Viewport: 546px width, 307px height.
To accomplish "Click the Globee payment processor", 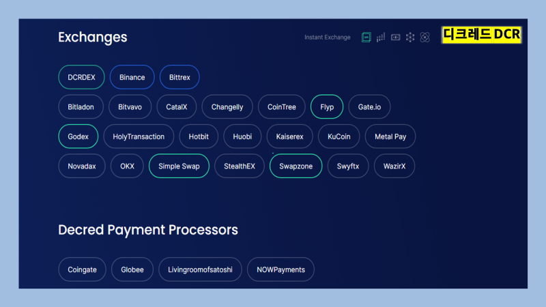I will pos(132,269).
